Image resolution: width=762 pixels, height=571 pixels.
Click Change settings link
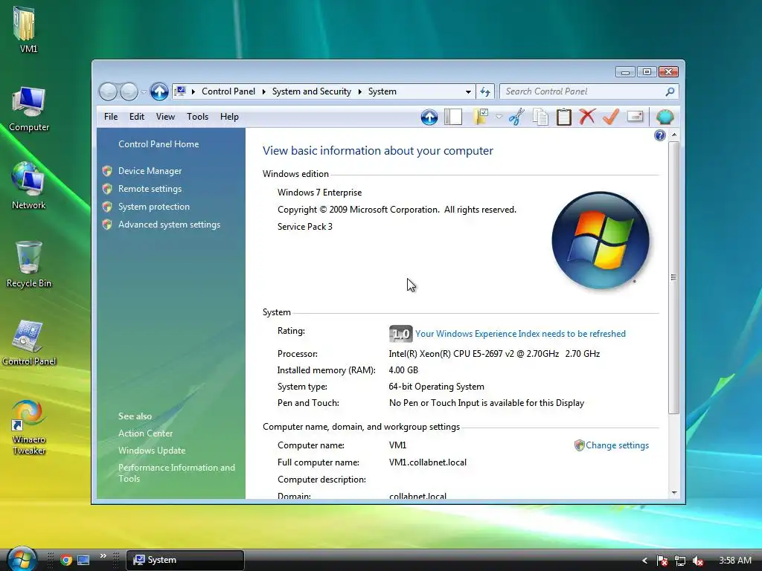pos(617,445)
